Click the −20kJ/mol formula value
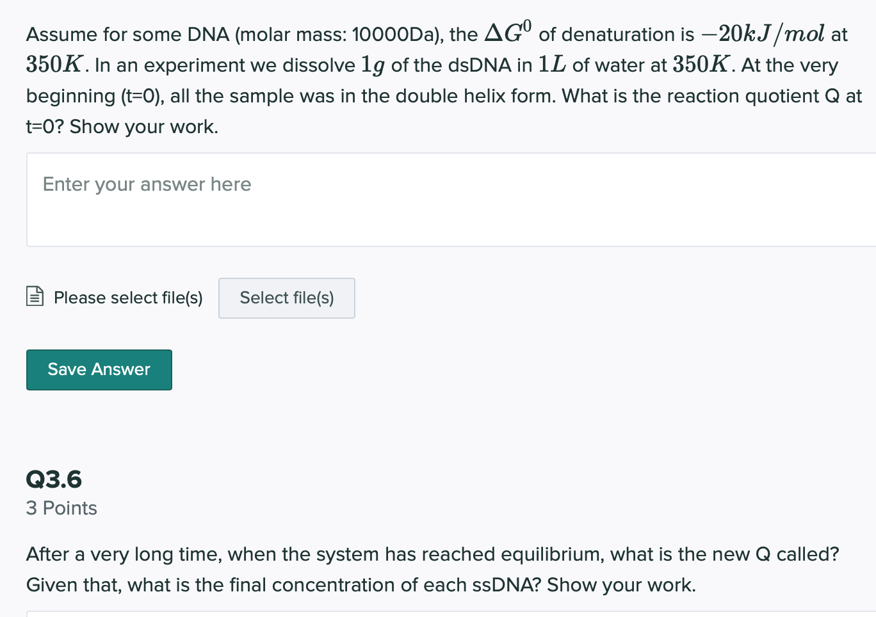The width and height of the screenshot is (876, 617). pos(763,34)
